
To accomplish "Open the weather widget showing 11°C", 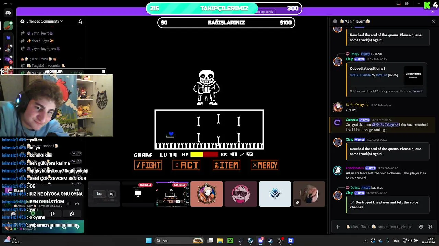I will tap(12, 241).
